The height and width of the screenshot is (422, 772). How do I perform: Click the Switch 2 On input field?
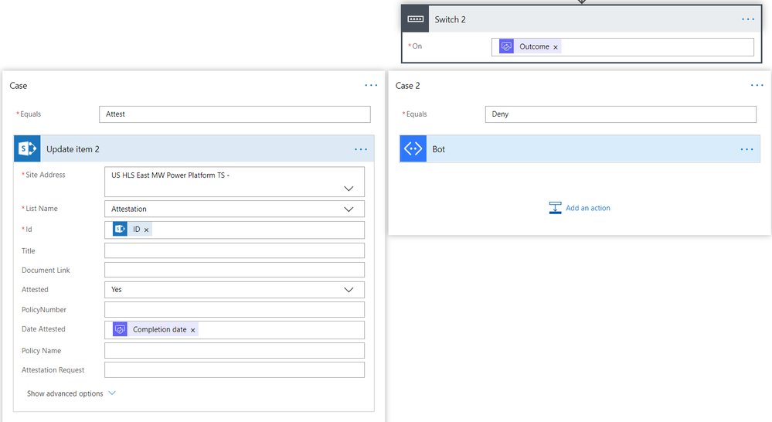(x=622, y=47)
